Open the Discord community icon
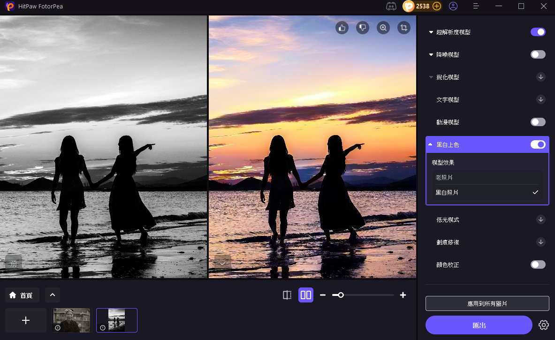The image size is (555, 340). (391, 6)
